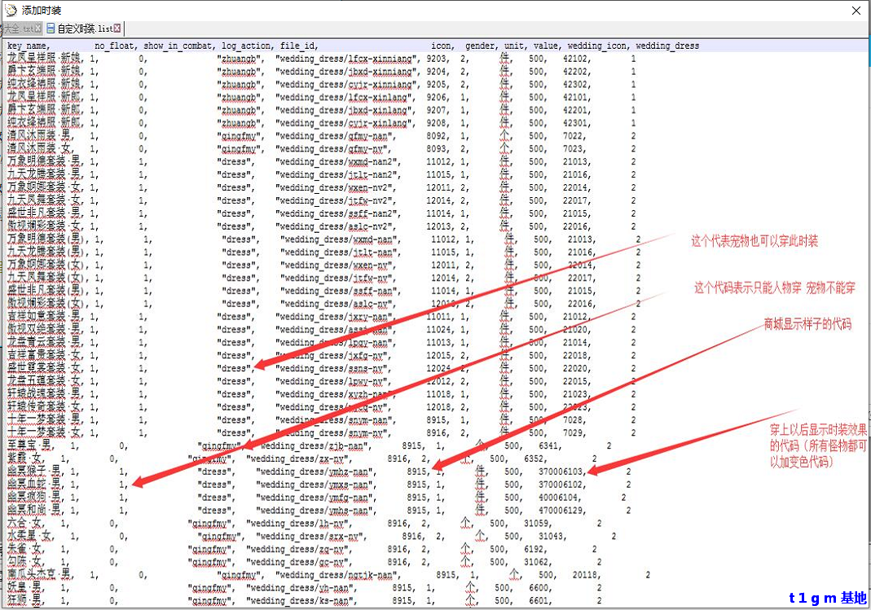Screen dimensions: 871x610
Task: Close the 自定义时装.list tab
Action: click(x=117, y=29)
